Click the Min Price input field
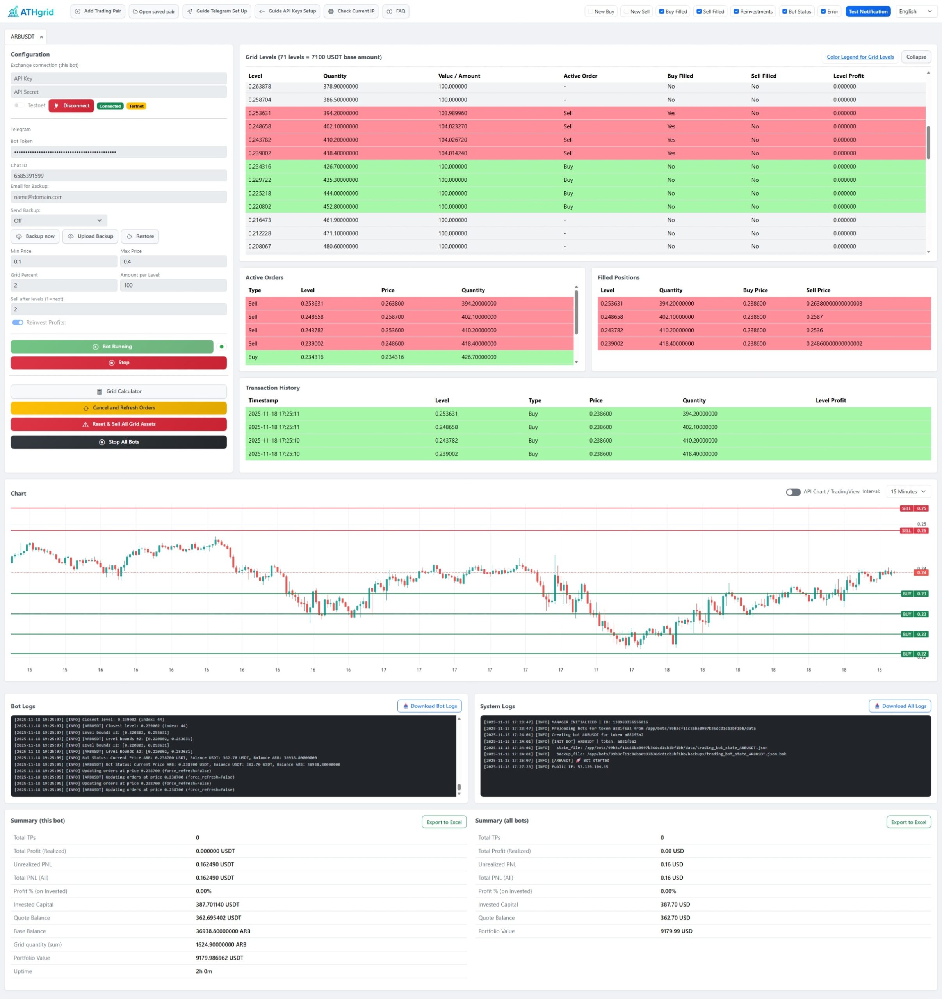Viewport: 942px width, 999px height. [63, 261]
